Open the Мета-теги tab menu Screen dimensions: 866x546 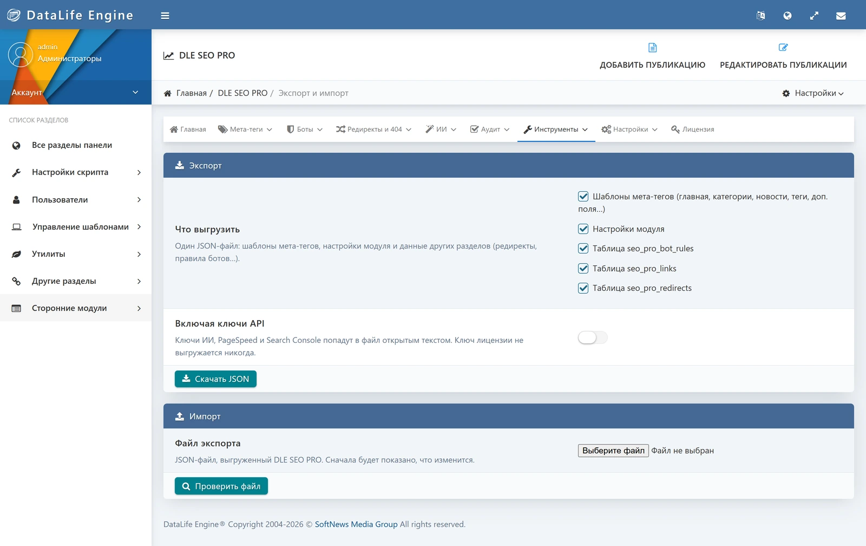point(245,129)
